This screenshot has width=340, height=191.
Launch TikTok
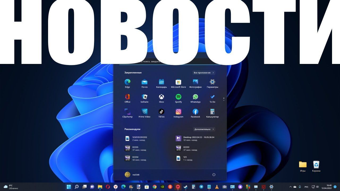click(161, 113)
